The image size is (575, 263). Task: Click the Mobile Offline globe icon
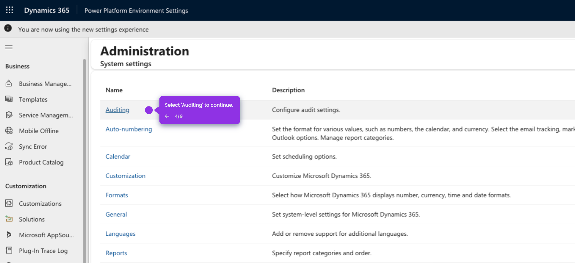(x=9, y=131)
